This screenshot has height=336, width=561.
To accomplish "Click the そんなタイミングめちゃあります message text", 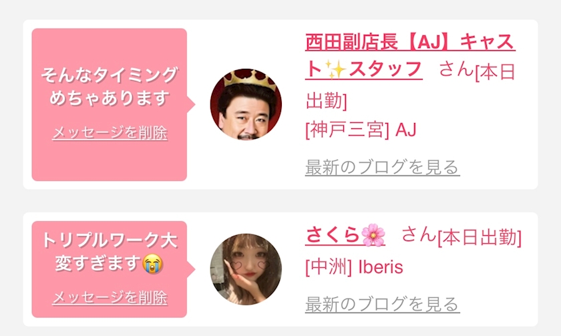I will [x=110, y=86].
